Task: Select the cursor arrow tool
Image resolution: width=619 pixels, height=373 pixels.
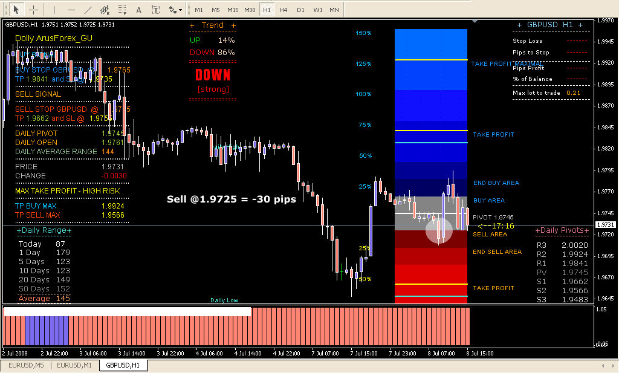Action: (16, 10)
